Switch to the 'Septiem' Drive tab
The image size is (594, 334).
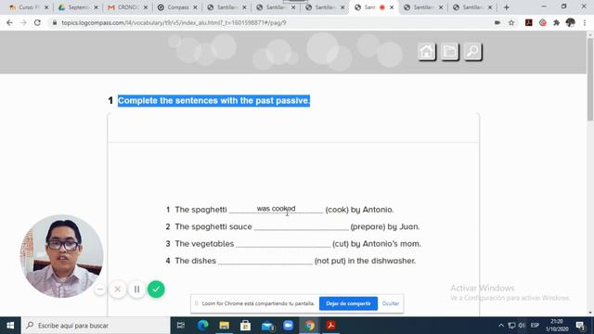click(78, 7)
